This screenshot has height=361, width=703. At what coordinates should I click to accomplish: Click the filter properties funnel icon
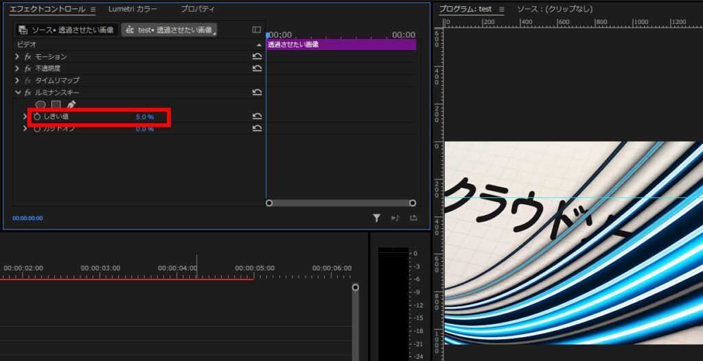377,218
